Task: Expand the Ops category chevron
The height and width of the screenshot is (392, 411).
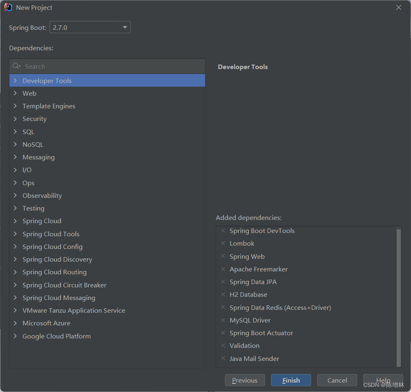Action: click(x=15, y=183)
